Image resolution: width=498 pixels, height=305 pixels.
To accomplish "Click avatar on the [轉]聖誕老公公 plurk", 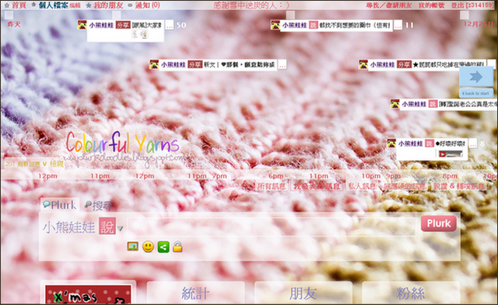I will click(395, 104).
